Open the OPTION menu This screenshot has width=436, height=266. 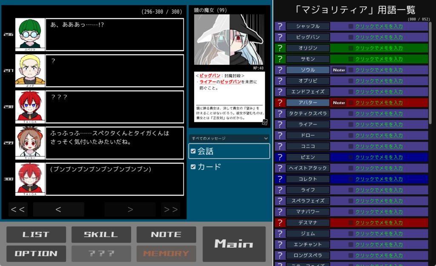click(36, 253)
